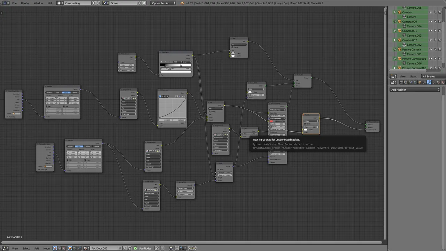The height and width of the screenshot is (251, 446).
Task: Select line style shader nodes mode
Action: [x=79, y=248]
